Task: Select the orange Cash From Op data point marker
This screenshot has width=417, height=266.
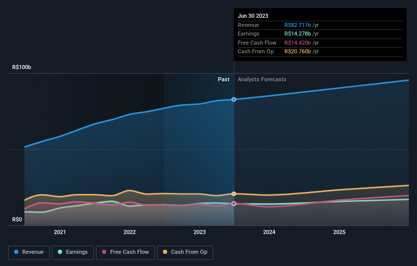Action: click(x=234, y=194)
